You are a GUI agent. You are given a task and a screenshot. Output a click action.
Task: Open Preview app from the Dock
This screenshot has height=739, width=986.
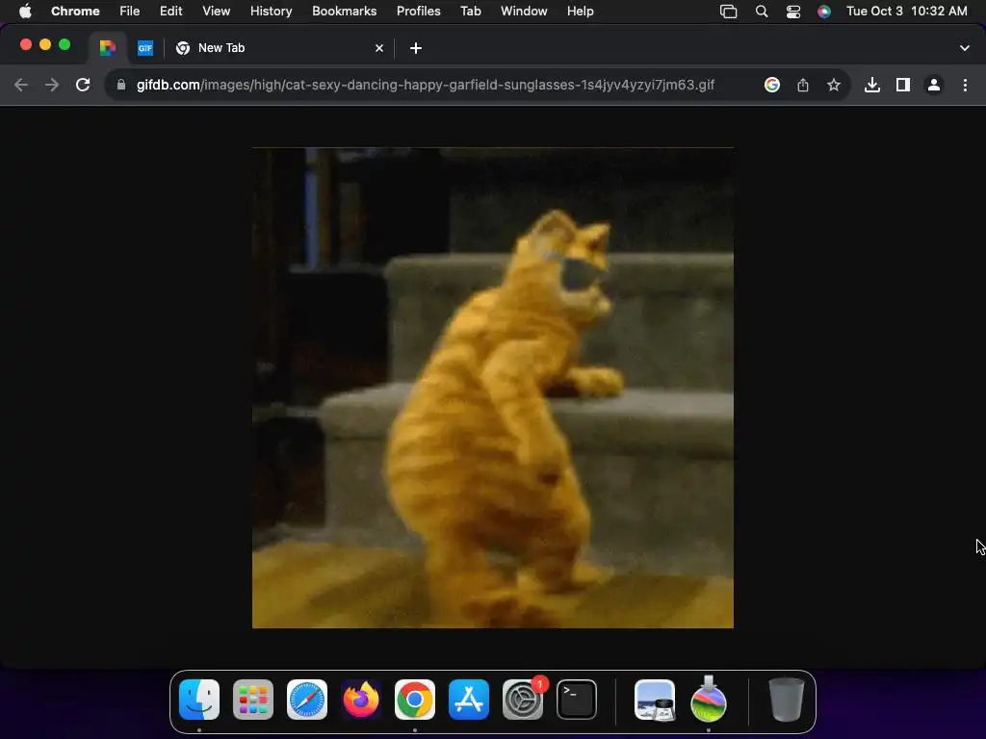point(655,700)
